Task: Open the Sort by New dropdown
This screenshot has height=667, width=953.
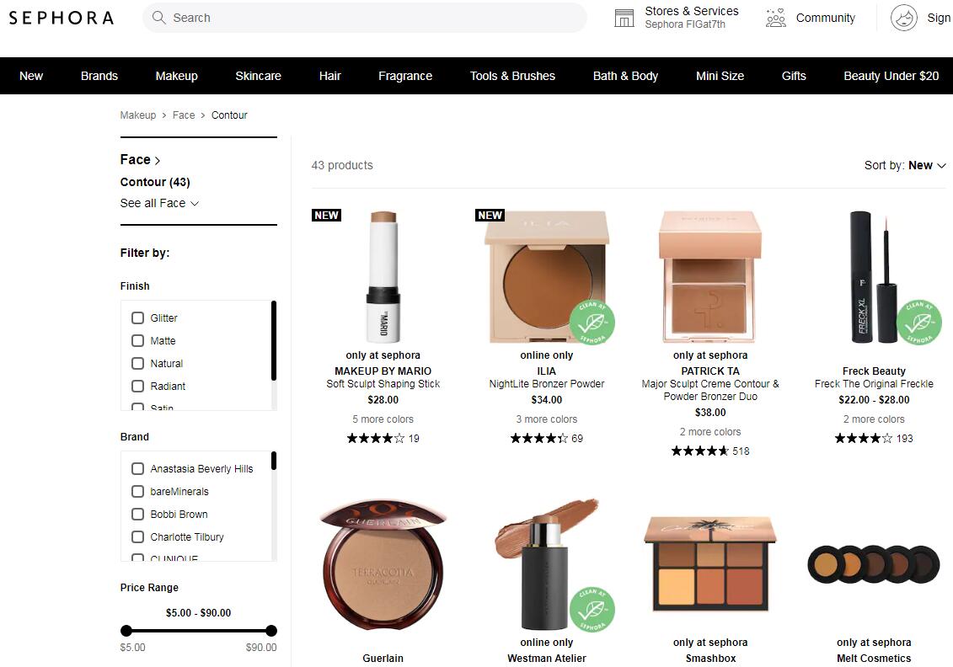Action: (x=905, y=165)
